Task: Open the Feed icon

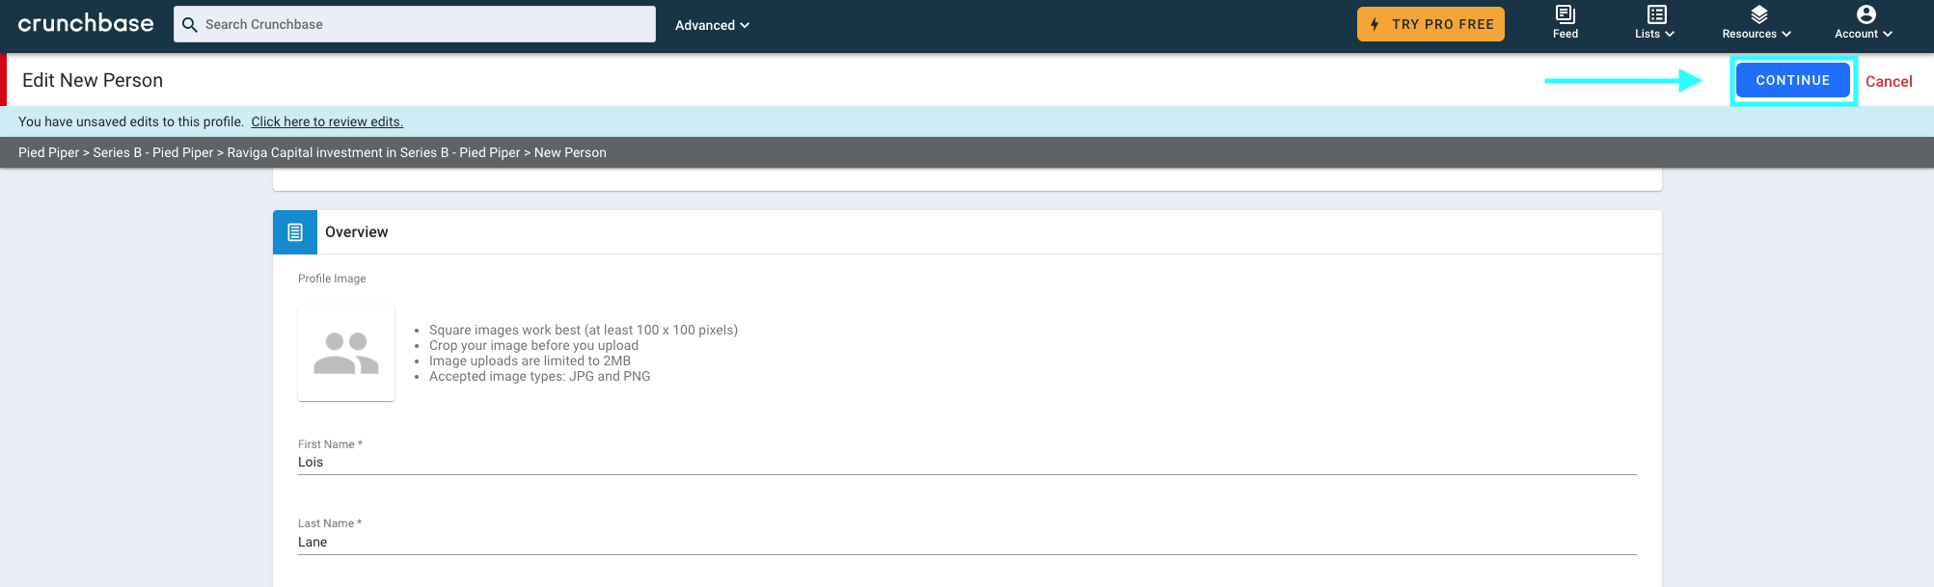Action: (1566, 22)
